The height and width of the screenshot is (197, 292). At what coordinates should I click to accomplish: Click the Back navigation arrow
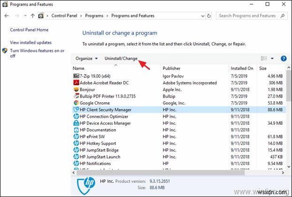7,15
